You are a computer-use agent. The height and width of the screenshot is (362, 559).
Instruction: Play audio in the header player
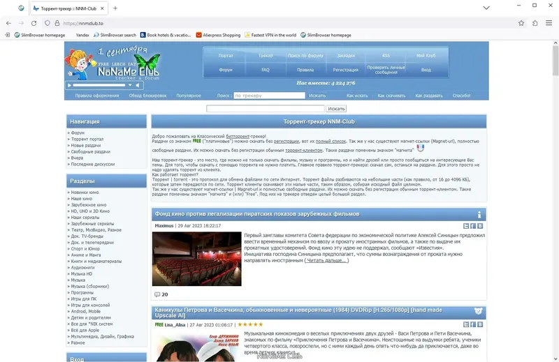[69, 85]
